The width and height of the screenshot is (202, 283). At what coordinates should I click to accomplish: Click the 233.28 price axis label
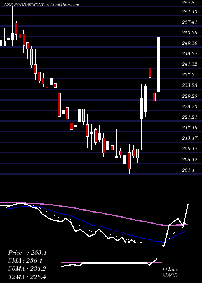(x=190, y=85)
